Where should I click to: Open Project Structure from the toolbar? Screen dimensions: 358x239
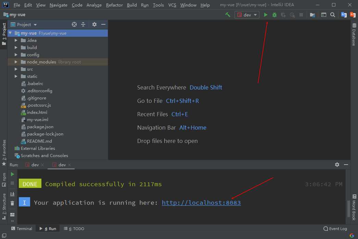point(312,15)
